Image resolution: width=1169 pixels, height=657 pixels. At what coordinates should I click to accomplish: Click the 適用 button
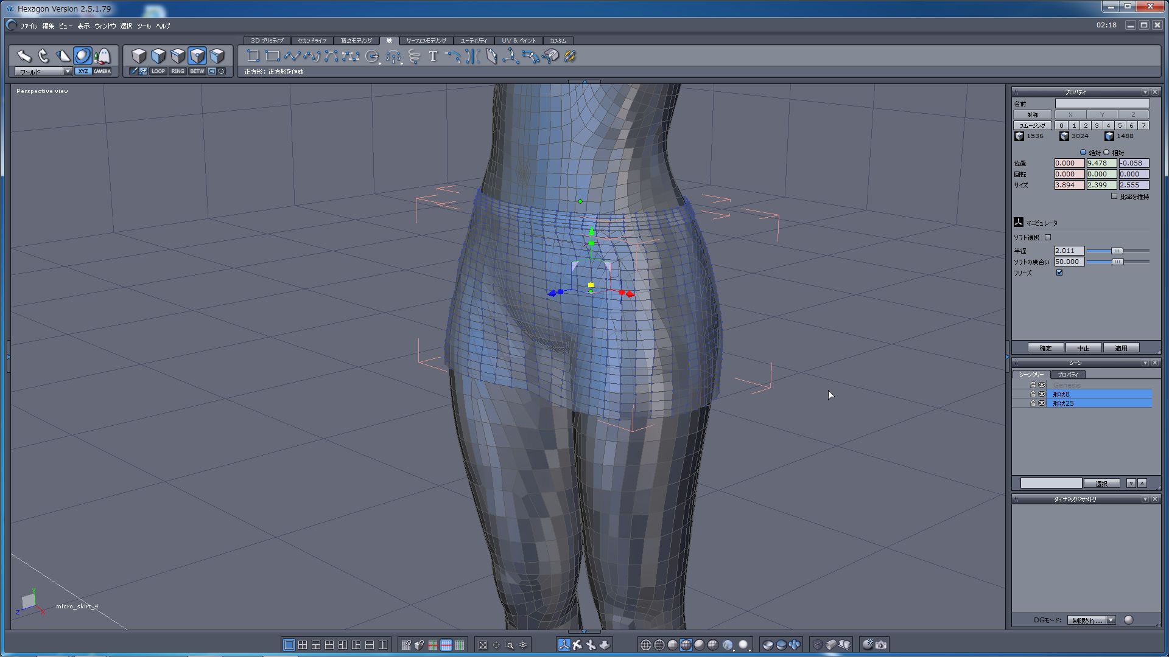click(1121, 348)
